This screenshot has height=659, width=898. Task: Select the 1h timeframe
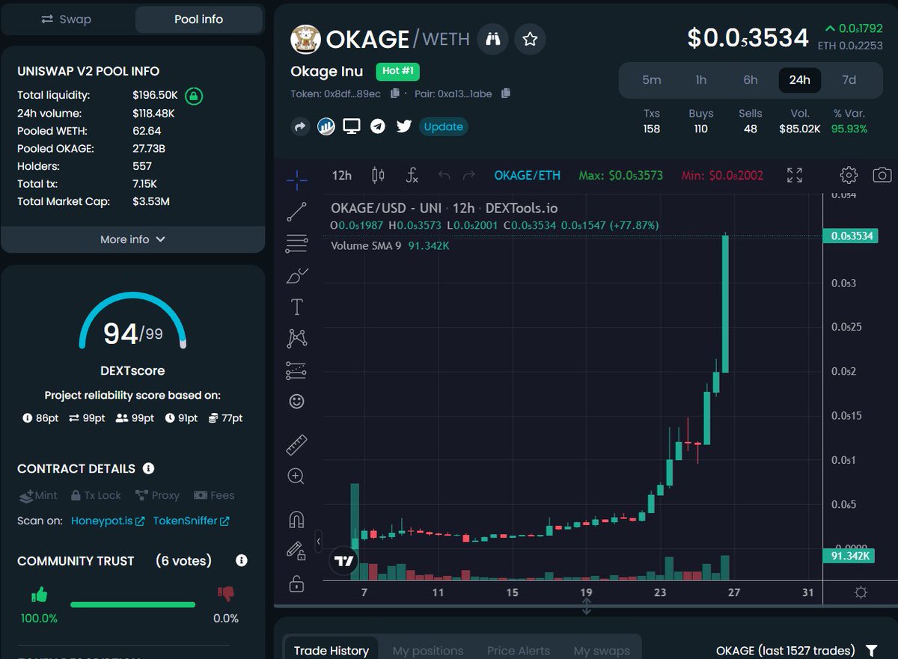(x=700, y=80)
